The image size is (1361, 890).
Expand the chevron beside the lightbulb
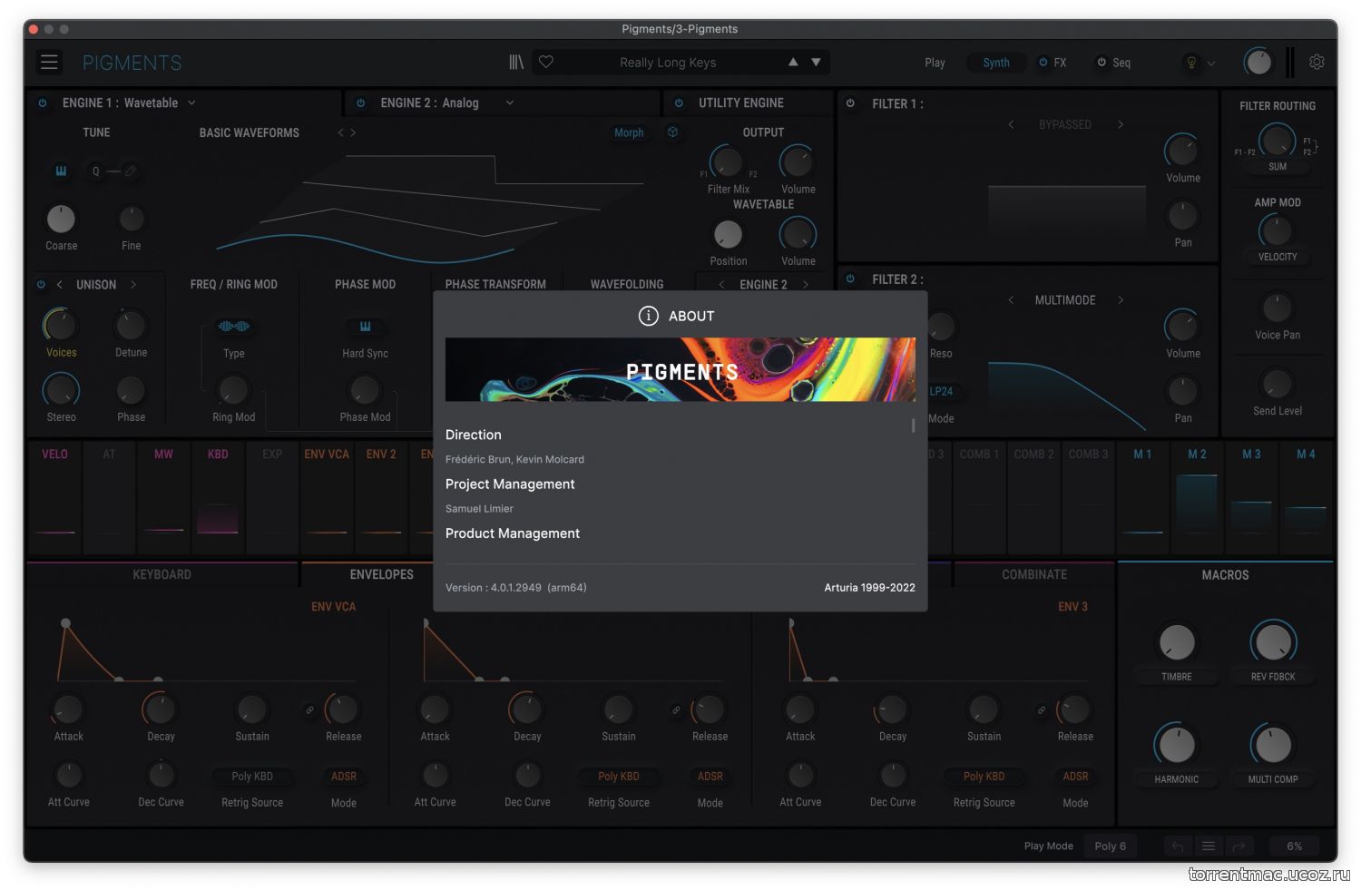click(1211, 64)
